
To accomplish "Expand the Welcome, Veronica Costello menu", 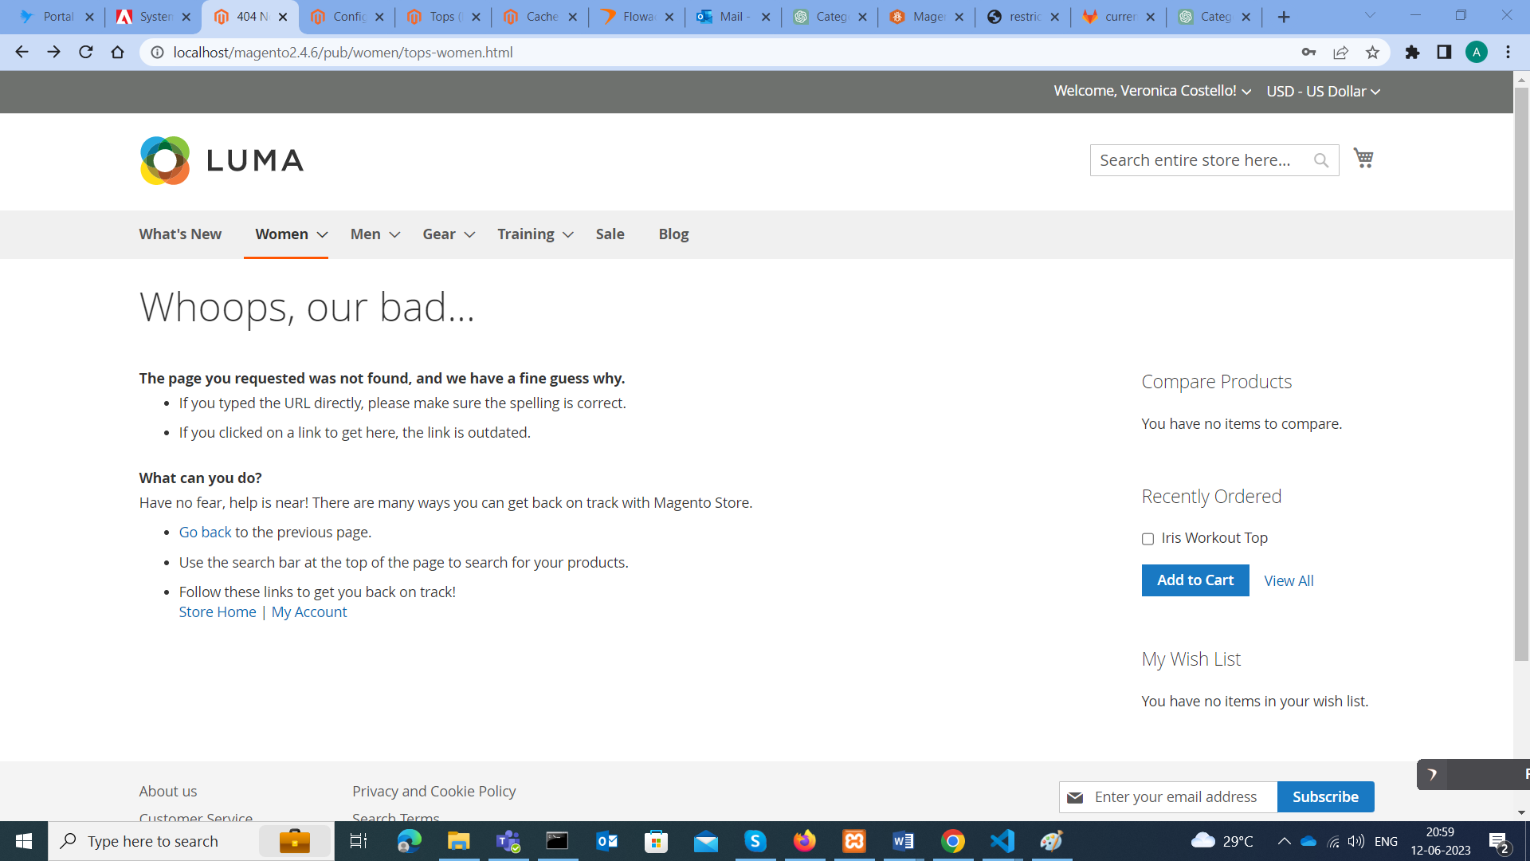I will tap(1151, 91).
